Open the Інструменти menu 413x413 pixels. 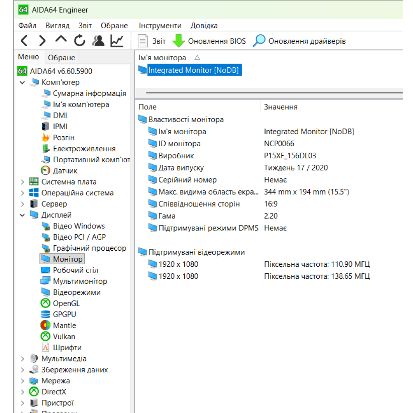tap(160, 26)
